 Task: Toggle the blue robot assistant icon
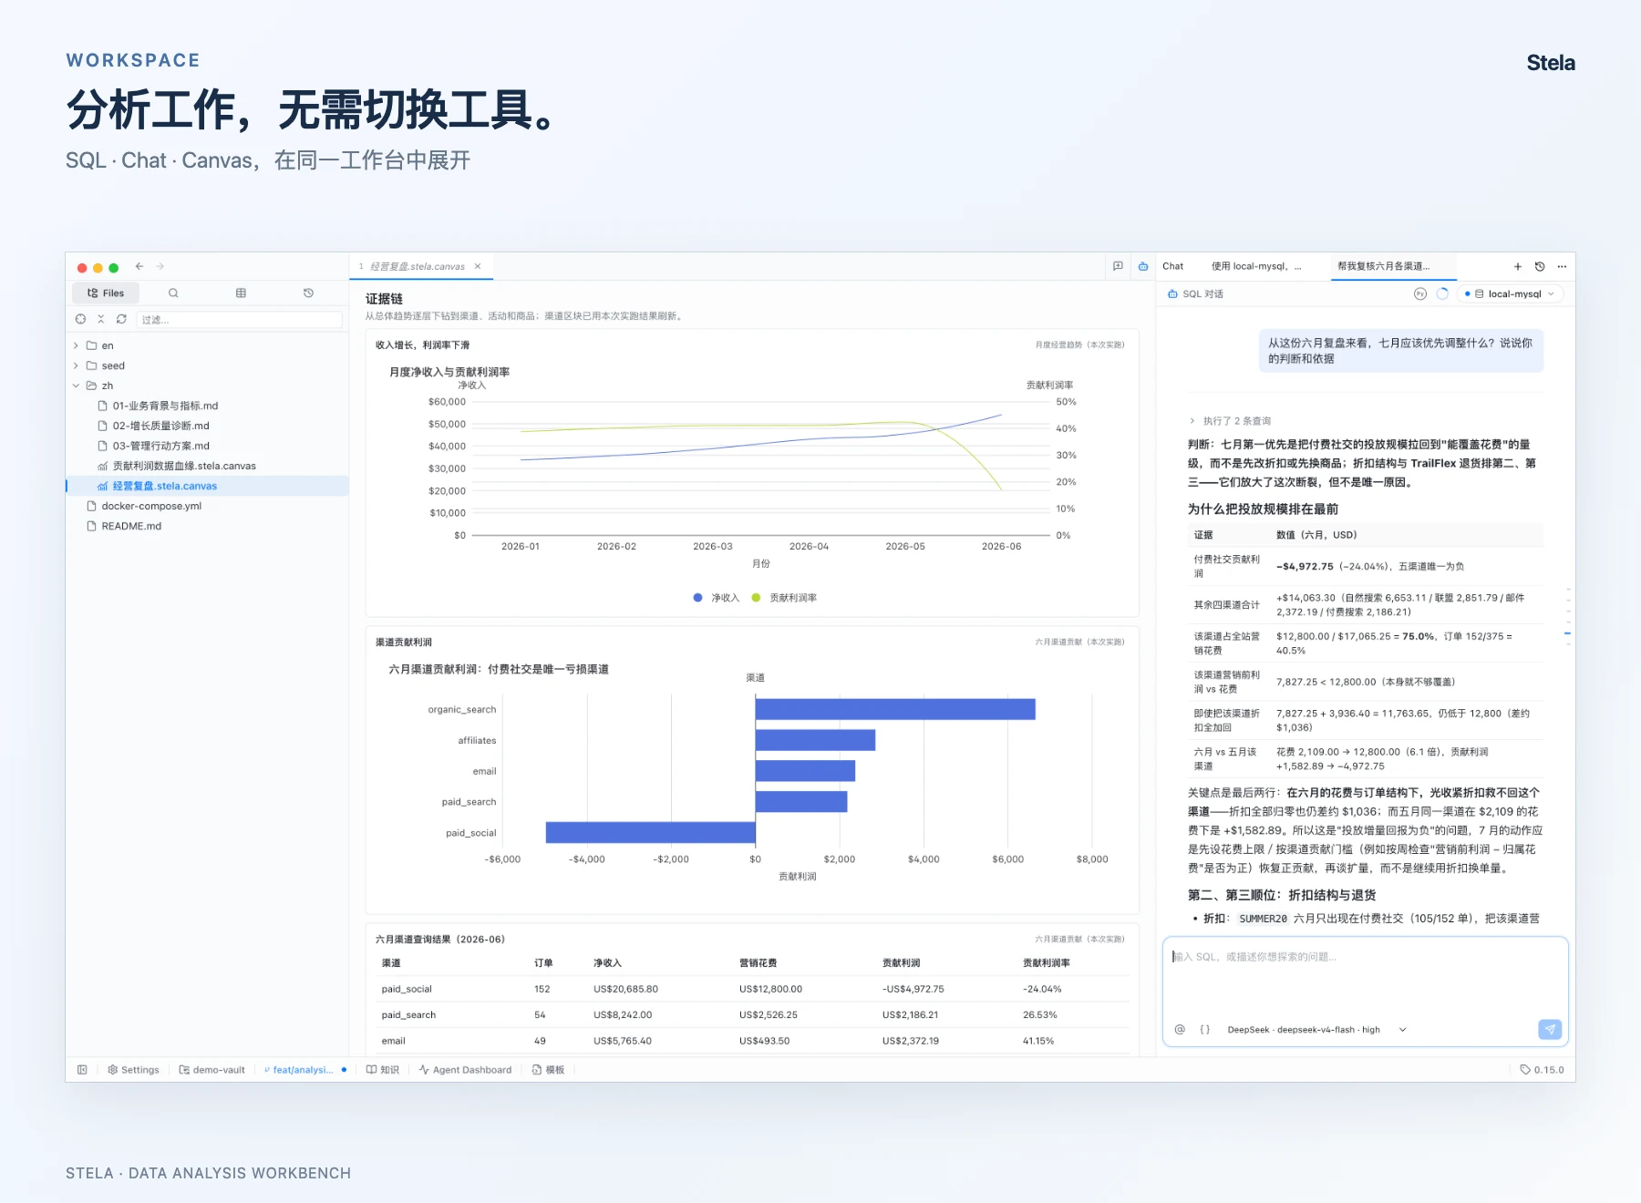click(1142, 266)
